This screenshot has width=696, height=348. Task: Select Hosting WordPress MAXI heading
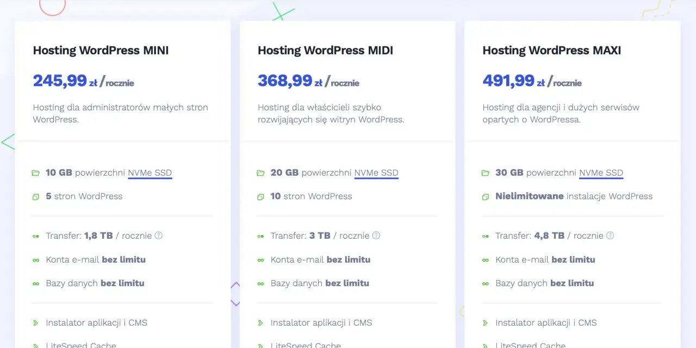coord(551,51)
